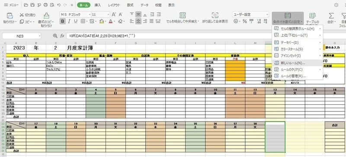Click the Print Preview icon

[x=52, y=5]
